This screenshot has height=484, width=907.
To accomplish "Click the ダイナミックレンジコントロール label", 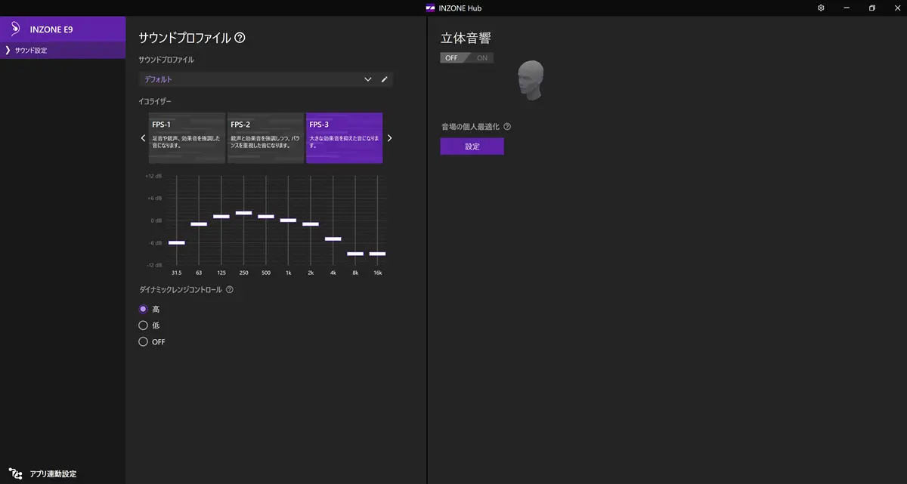I will click(181, 289).
